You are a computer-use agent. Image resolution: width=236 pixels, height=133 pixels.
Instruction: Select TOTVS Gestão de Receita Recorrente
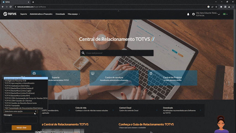click(26, 103)
